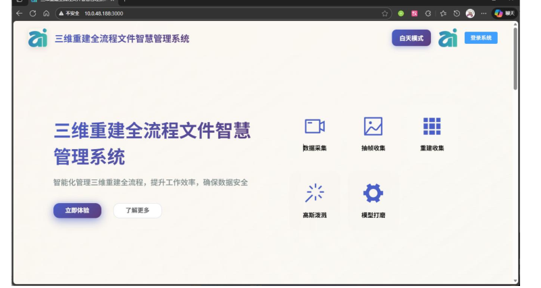Click the 抽帧收集 image icon
The height and width of the screenshot is (288, 541).
click(373, 127)
